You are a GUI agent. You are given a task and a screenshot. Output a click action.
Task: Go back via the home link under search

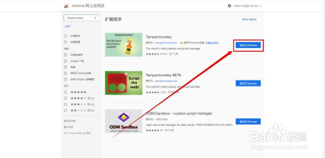[x=67, y=26]
